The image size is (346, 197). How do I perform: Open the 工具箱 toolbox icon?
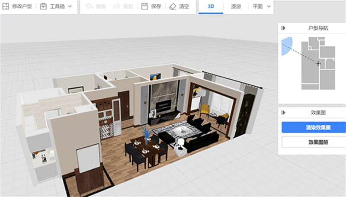pos(43,6)
